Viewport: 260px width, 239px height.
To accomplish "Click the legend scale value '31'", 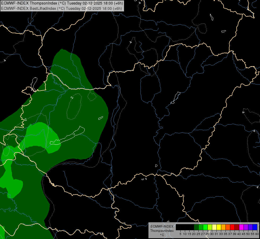I will click(x=216, y=234).
